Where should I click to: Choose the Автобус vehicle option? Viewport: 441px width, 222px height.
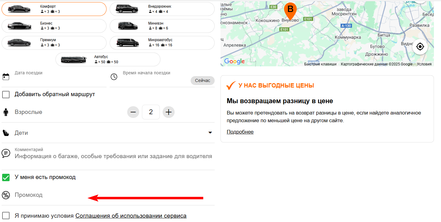[x=108, y=59]
